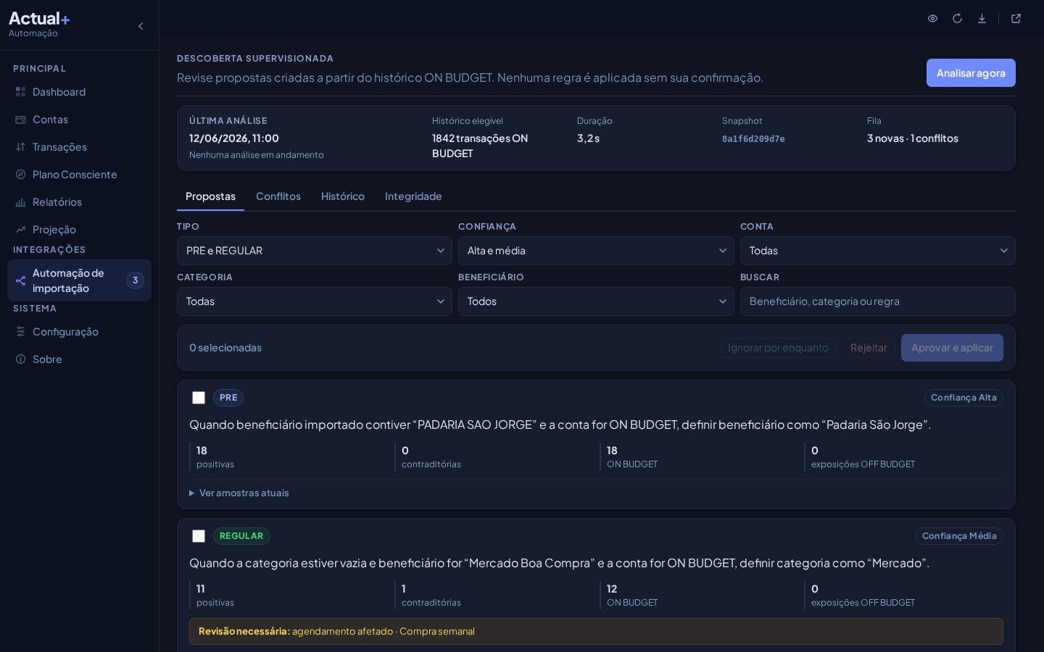1044x652 pixels.
Task: Click the Contas card icon
Action: point(21,120)
